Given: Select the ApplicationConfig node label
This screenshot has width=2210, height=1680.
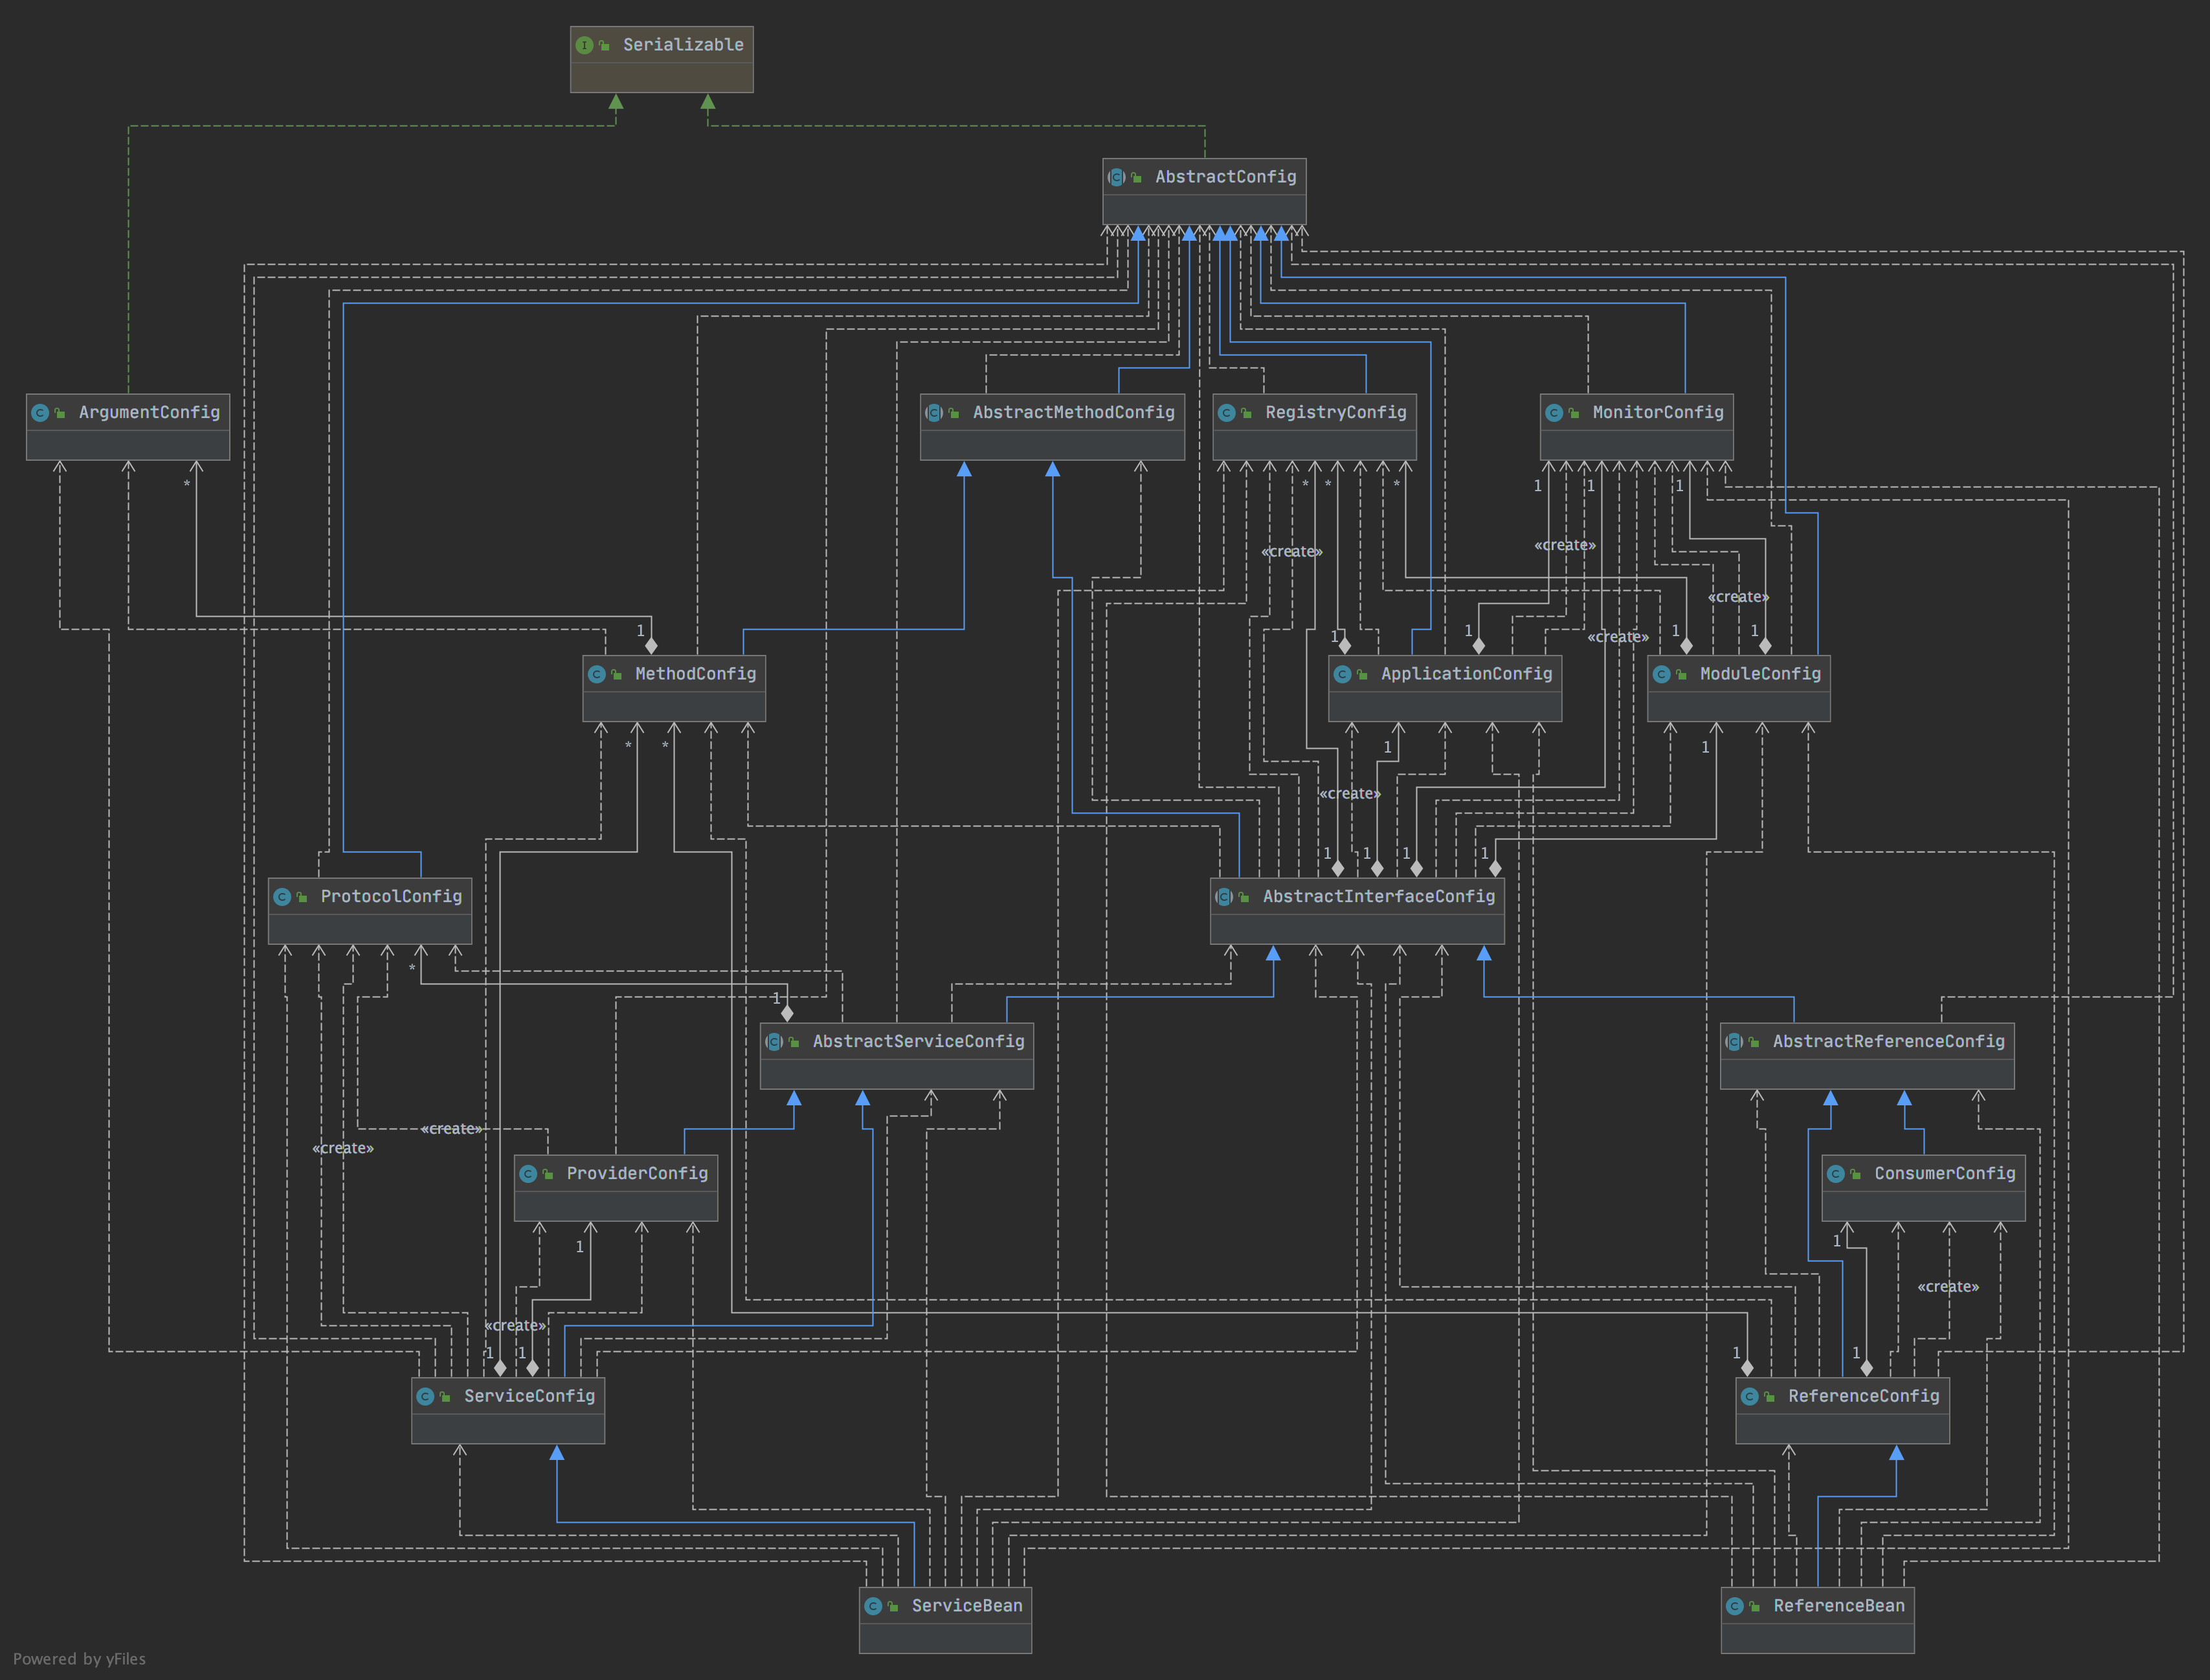Looking at the screenshot, I should (x=1467, y=674).
